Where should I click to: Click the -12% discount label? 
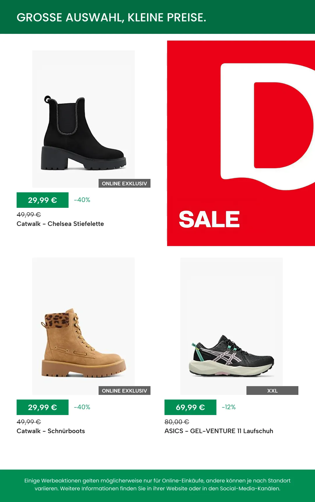click(x=229, y=407)
